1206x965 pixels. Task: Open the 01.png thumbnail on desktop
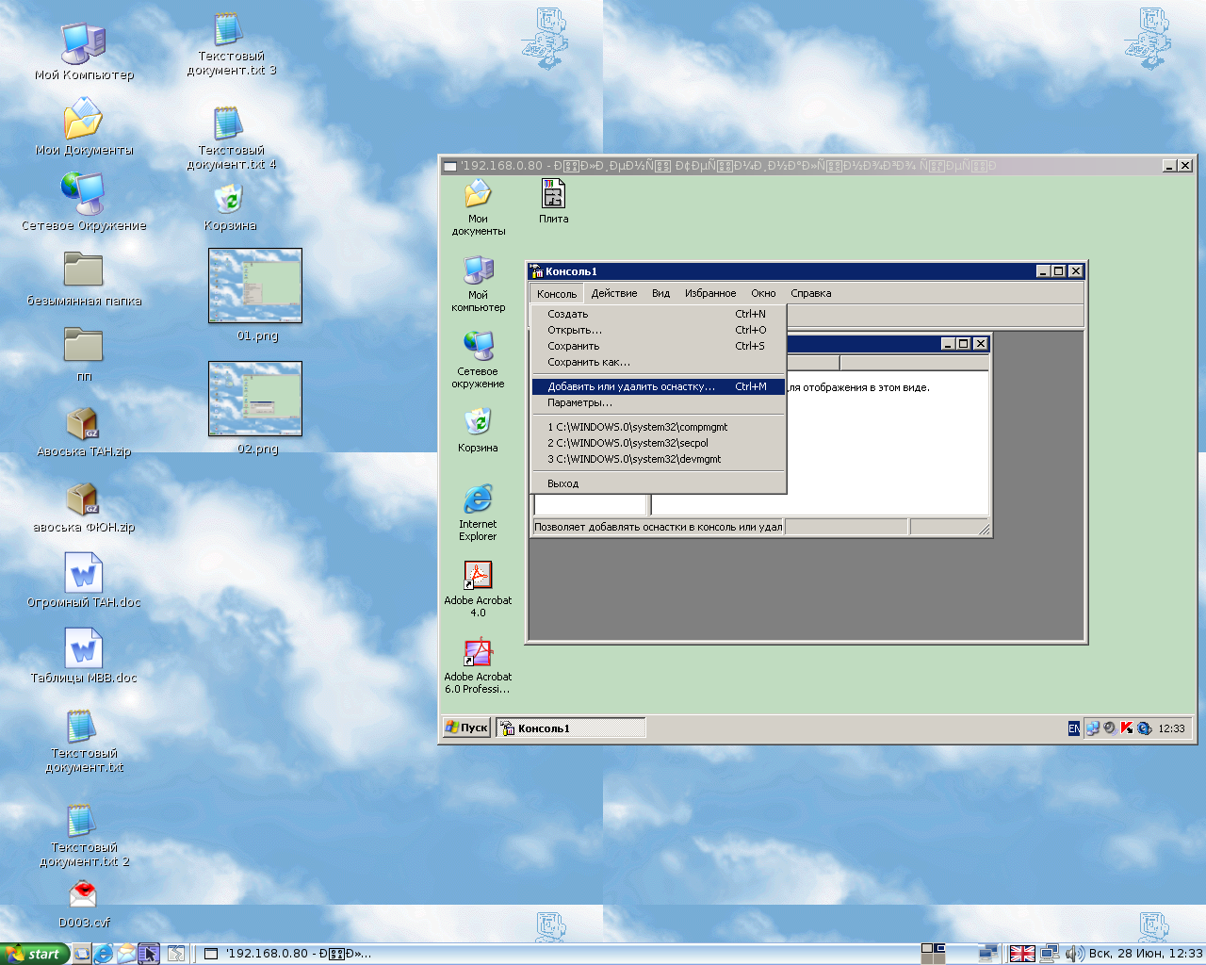point(255,286)
